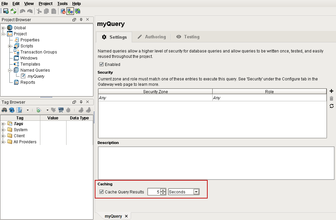
Task: Click the new tag icon with green plus
Action: [x=39, y=110]
